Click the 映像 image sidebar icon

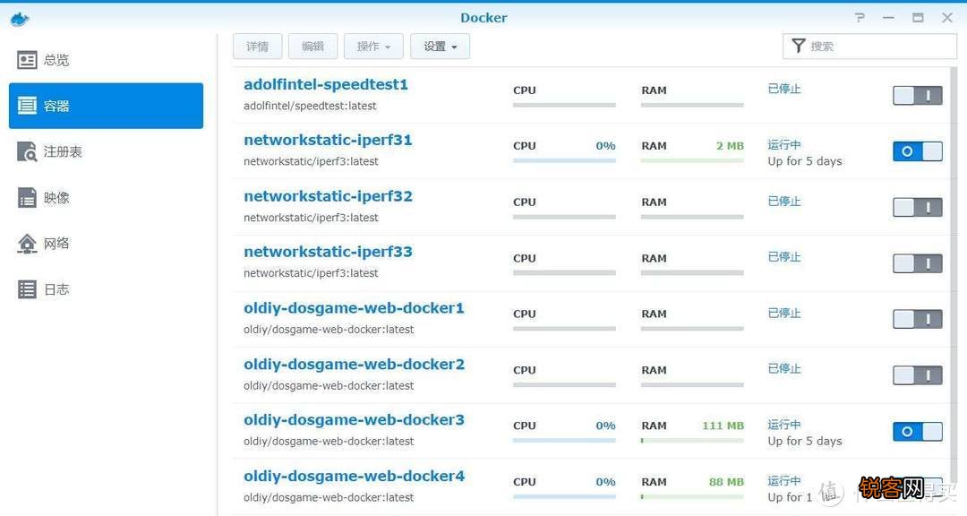pos(27,197)
